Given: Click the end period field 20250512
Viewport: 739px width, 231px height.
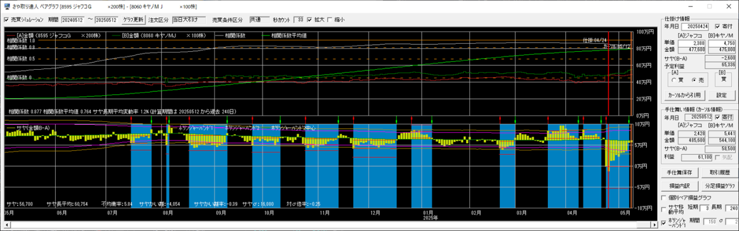Looking at the screenshot, I should (x=106, y=20).
